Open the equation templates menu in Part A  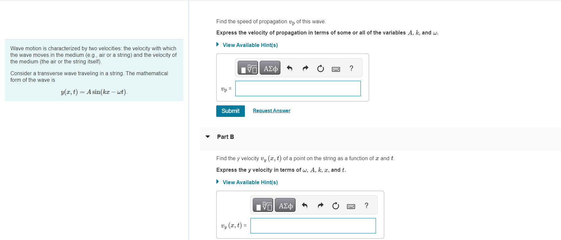[247, 68]
